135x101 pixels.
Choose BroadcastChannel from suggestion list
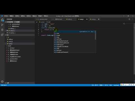pos(75,52)
